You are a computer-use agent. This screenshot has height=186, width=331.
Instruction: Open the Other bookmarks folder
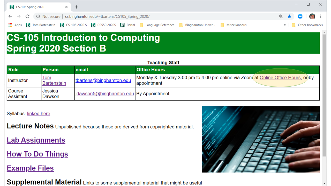point(307,25)
